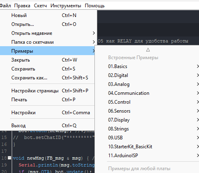The width and height of the screenshot is (199, 173).
Task: Open the Правка menu
Action: point(22,6)
